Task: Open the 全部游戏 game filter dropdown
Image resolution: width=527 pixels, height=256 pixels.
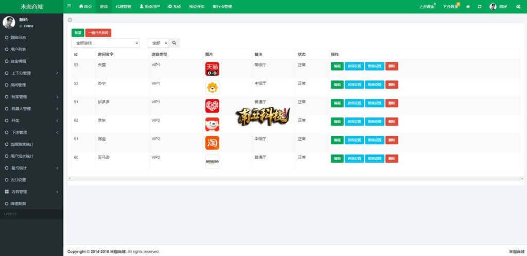Action: (x=105, y=43)
